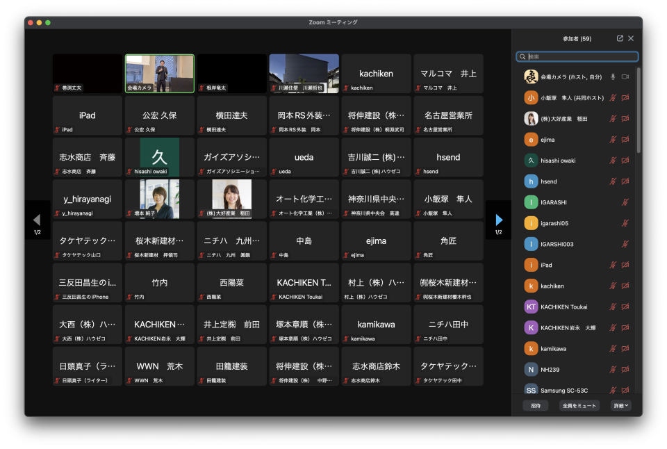Click the camera-off icon for kachiken in list
This screenshot has height=449, width=667.
click(625, 286)
